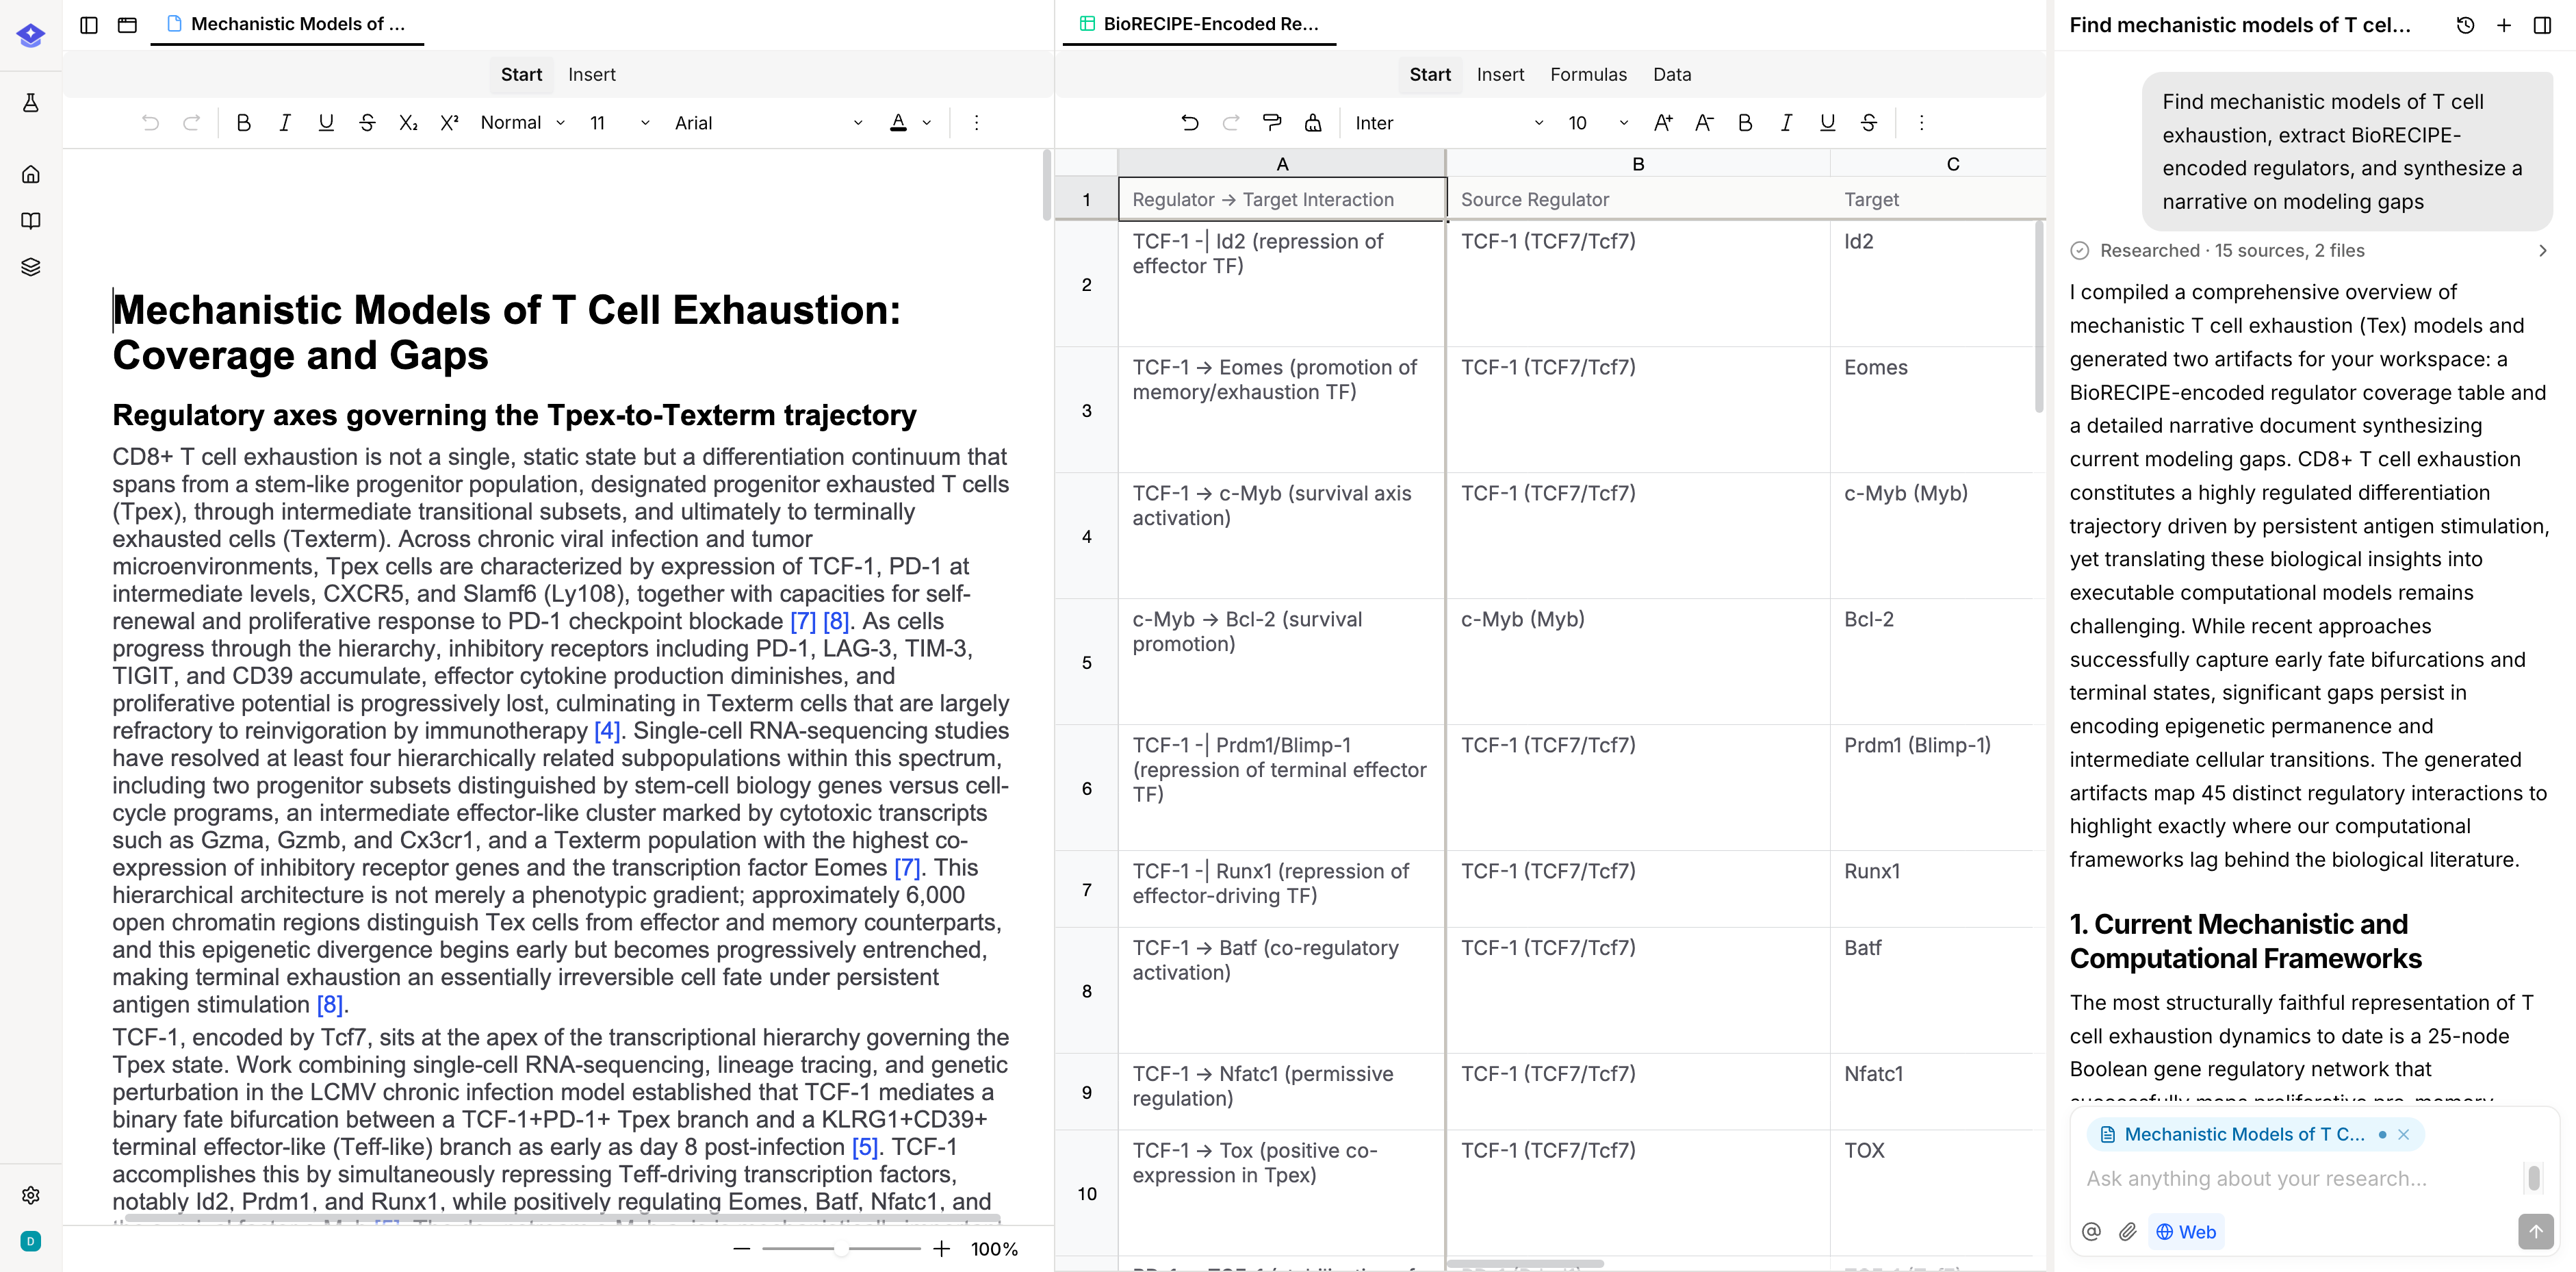This screenshot has width=2576, height=1272.
Task: Decrease font size in spreadsheet
Action: pyautogui.click(x=1704, y=123)
